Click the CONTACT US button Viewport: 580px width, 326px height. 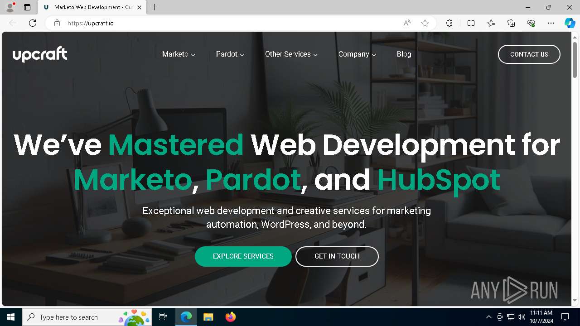point(529,54)
